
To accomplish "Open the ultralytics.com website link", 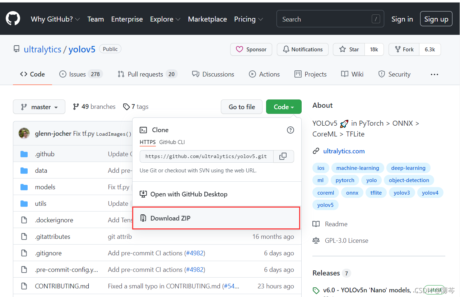I will click(x=344, y=151).
